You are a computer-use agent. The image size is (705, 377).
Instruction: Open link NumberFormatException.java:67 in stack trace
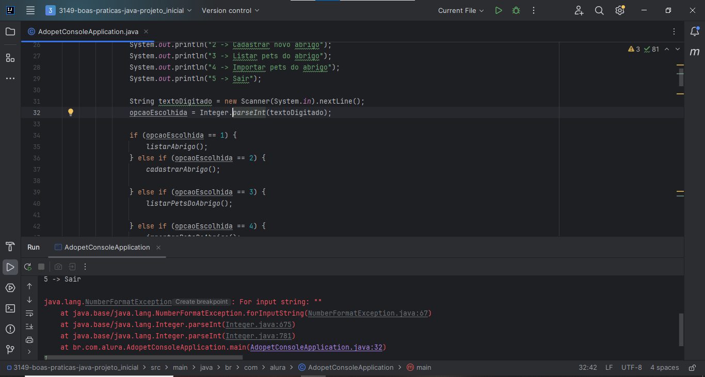(x=368, y=313)
